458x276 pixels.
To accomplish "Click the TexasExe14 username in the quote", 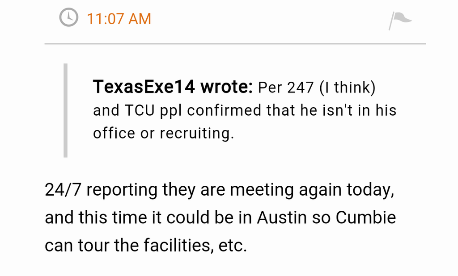I will (144, 87).
